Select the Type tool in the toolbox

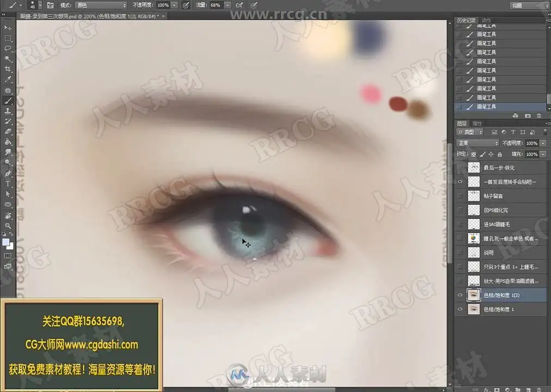pyautogui.click(x=8, y=183)
